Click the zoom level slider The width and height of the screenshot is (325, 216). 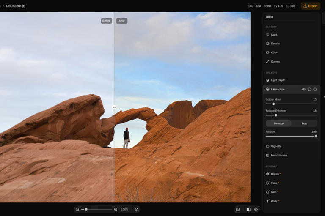coord(96,209)
